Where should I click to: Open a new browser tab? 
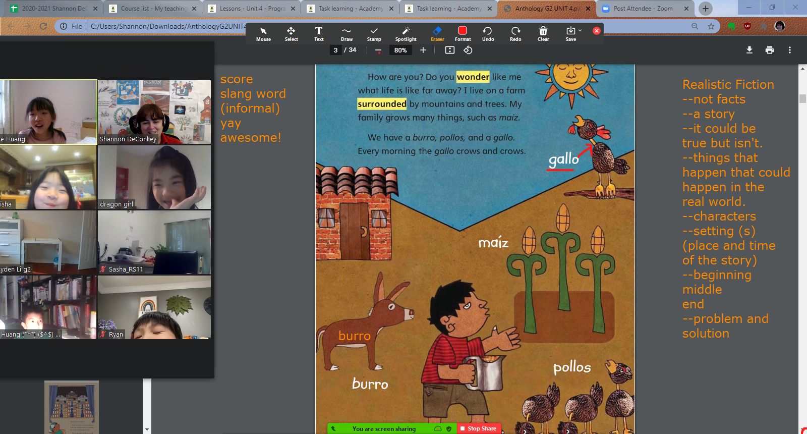[706, 9]
